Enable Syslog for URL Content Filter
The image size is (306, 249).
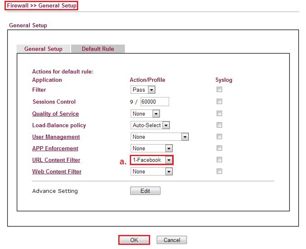click(219, 160)
